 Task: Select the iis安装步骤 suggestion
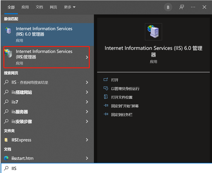[47, 121]
